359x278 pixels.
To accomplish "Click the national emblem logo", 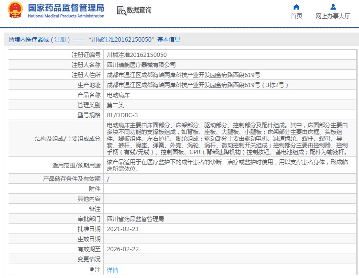I will [x=15, y=10].
